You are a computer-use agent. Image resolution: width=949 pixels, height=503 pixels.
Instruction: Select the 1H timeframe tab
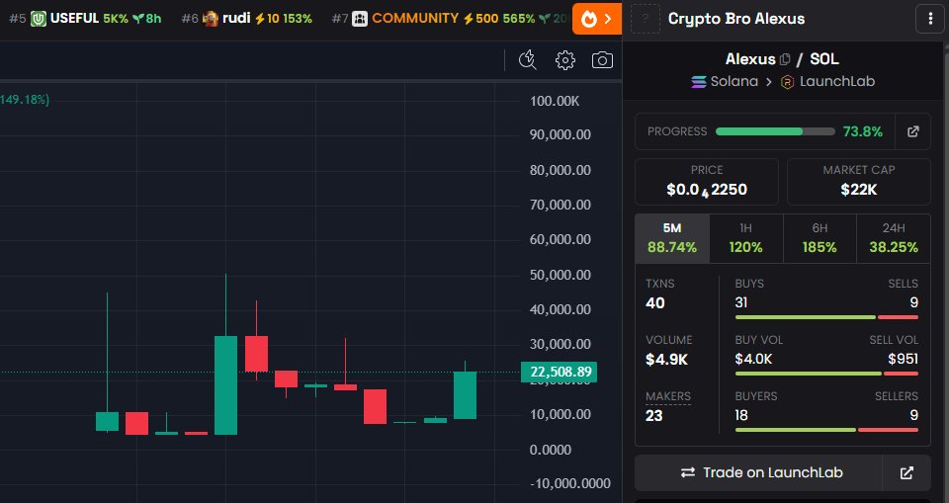745,238
